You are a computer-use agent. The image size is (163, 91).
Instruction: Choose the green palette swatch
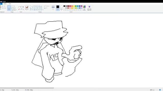click(x=76, y=6)
